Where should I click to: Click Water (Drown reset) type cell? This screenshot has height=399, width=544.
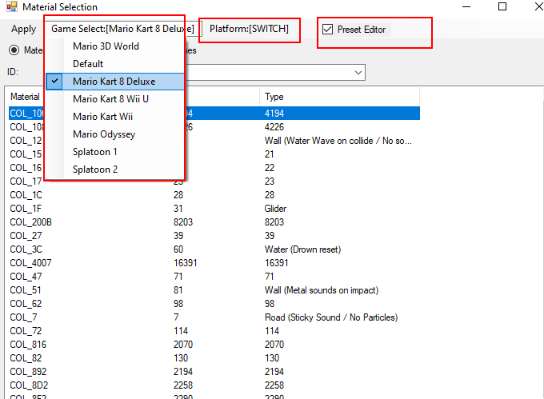pyautogui.click(x=302, y=249)
